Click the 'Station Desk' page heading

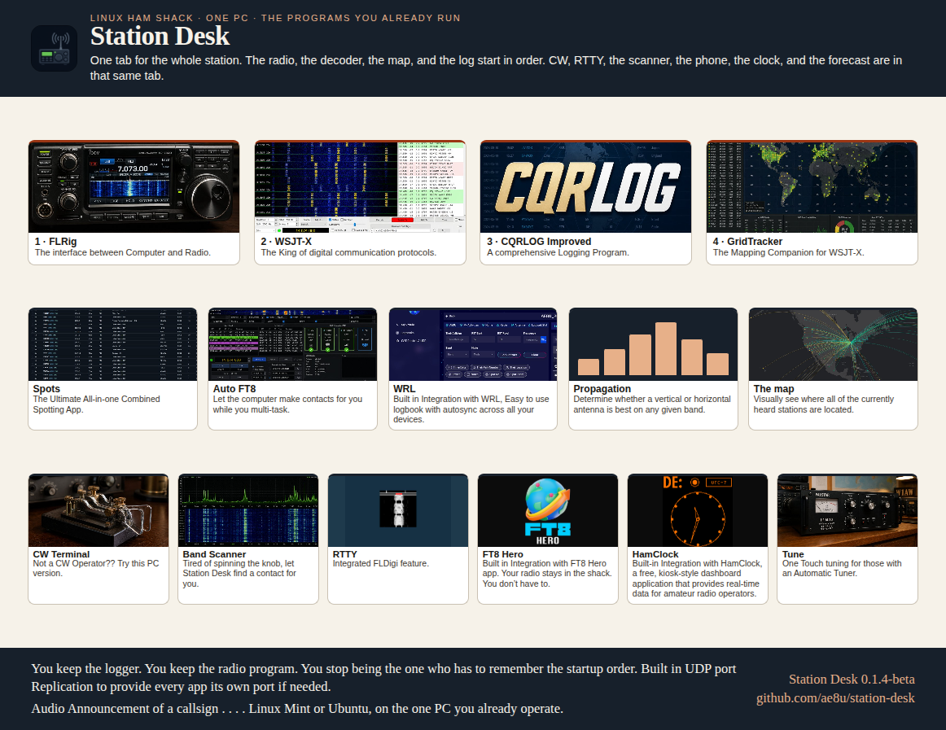click(x=160, y=36)
